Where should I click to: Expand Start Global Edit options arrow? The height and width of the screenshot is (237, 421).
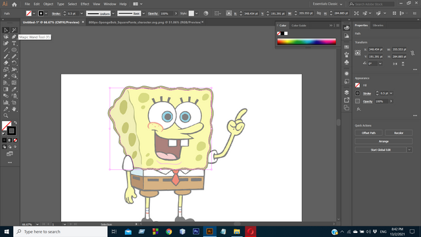(409, 149)
